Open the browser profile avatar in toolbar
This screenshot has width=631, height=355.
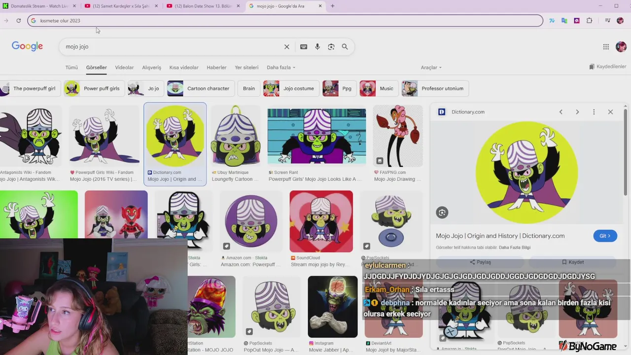tap(620, 20)
